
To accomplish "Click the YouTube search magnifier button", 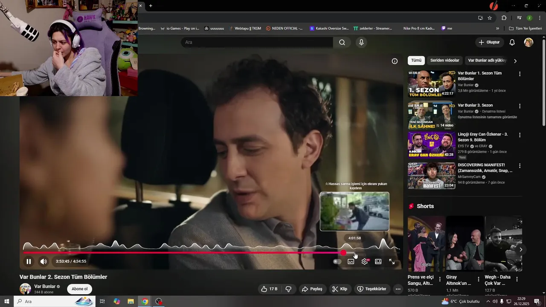I will 342,42.
